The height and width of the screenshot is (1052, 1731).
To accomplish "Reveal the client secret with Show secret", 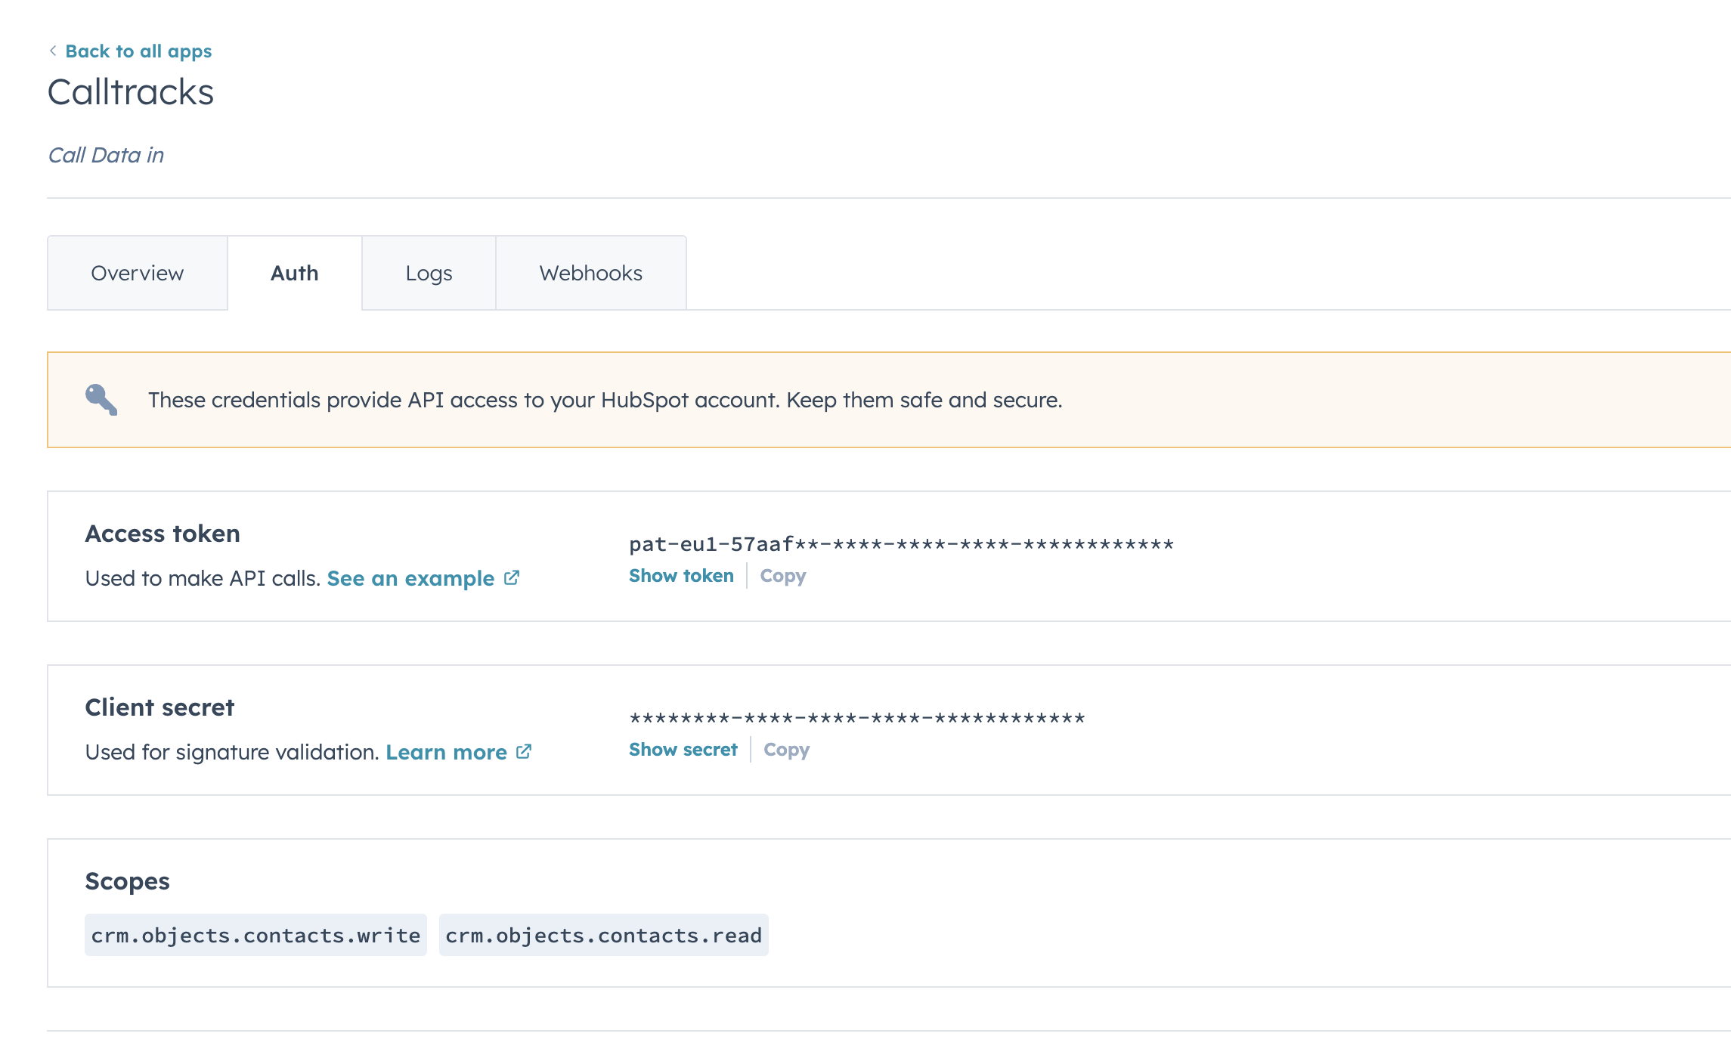I will coord(683,750).
